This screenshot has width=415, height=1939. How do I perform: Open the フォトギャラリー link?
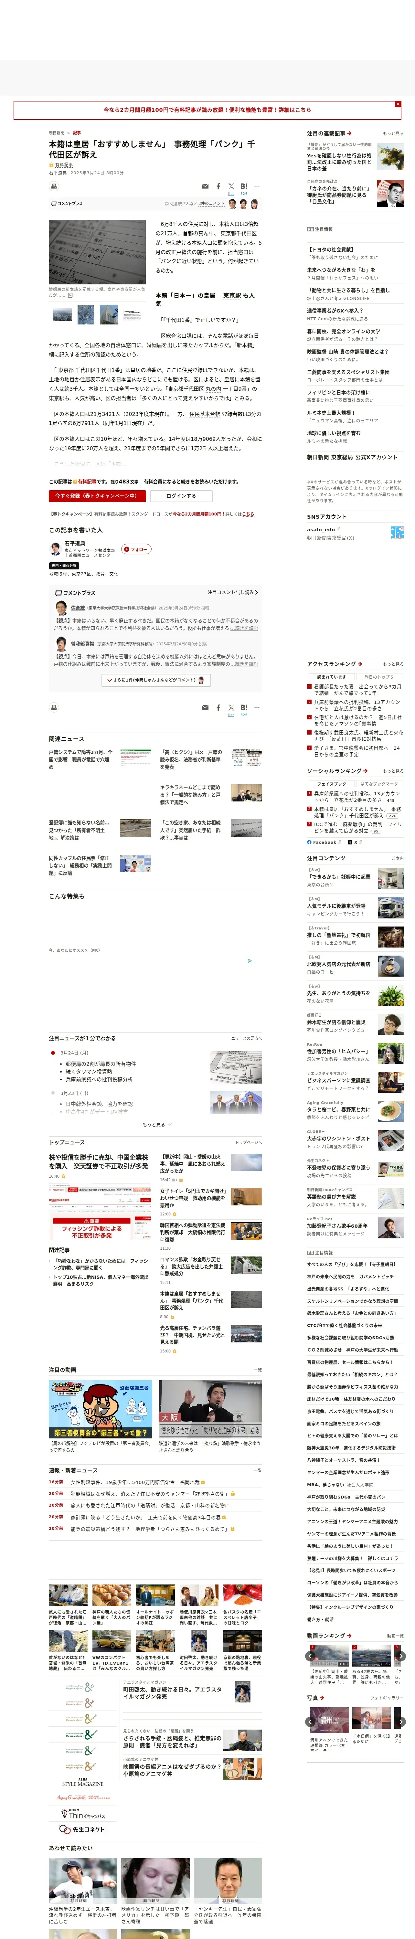coord(387,1698)
